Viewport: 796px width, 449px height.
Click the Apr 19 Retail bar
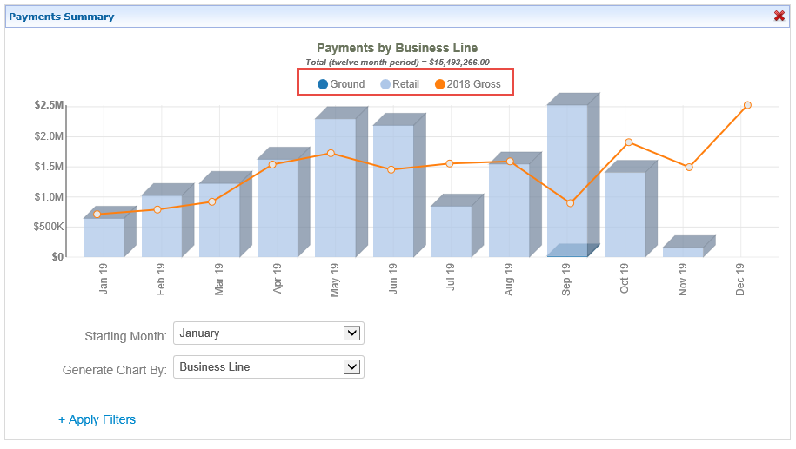click(x=277, y=213)
